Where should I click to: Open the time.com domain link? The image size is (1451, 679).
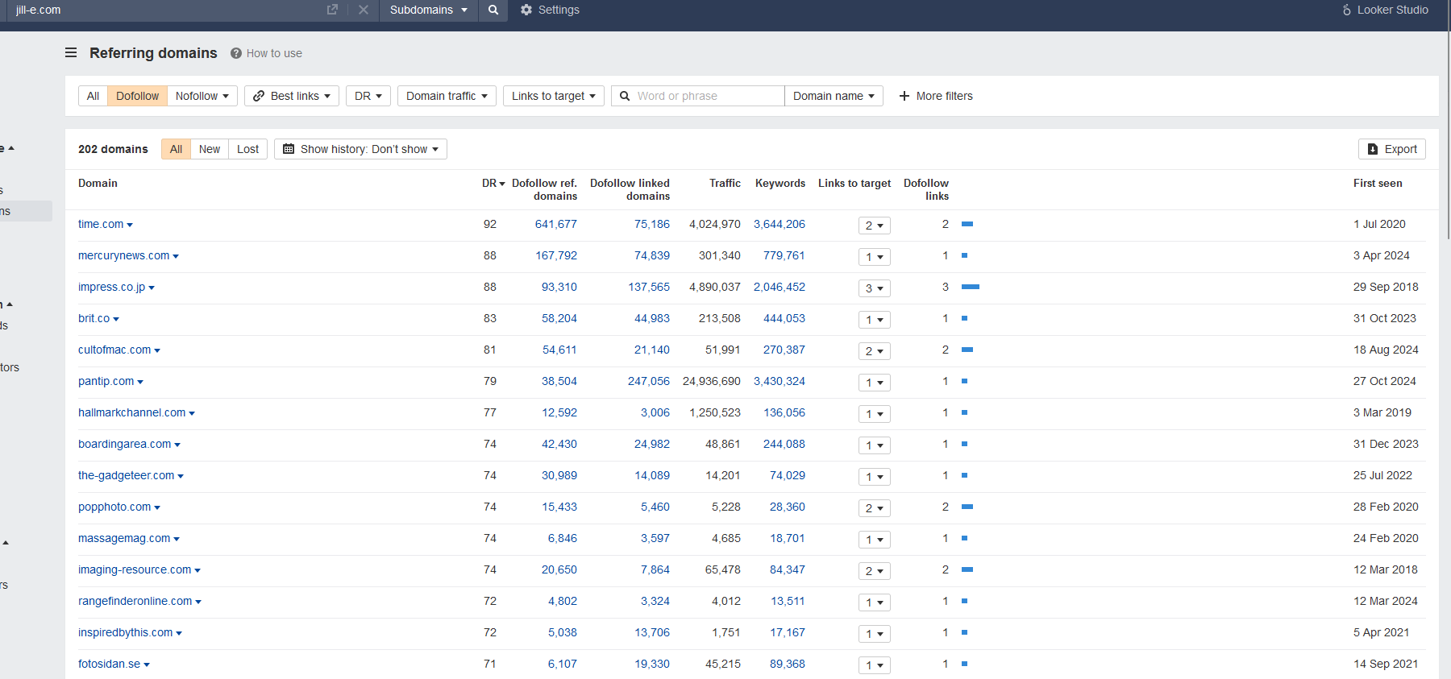(x=101, y=224)
